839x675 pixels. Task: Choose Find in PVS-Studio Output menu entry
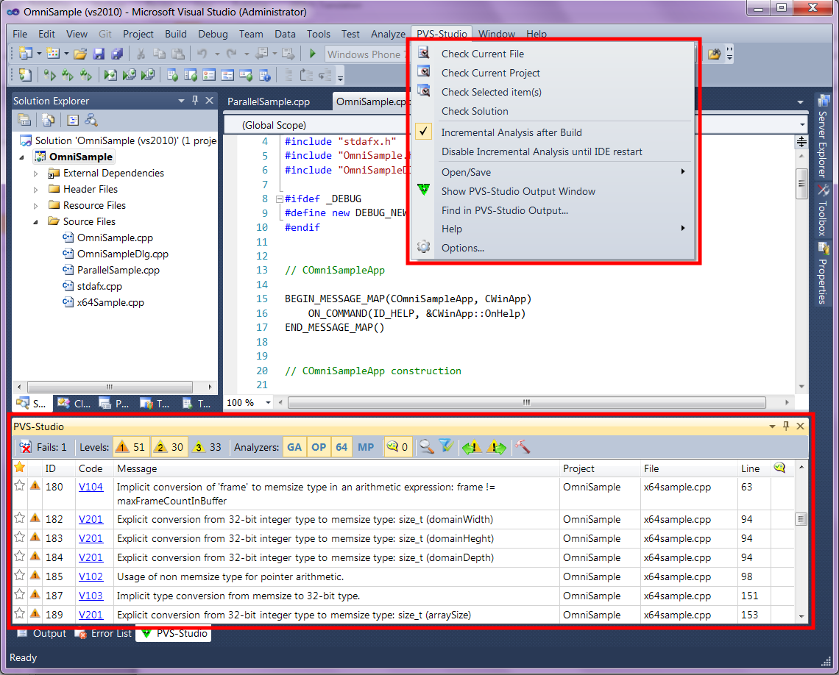[x=553, y=210]
